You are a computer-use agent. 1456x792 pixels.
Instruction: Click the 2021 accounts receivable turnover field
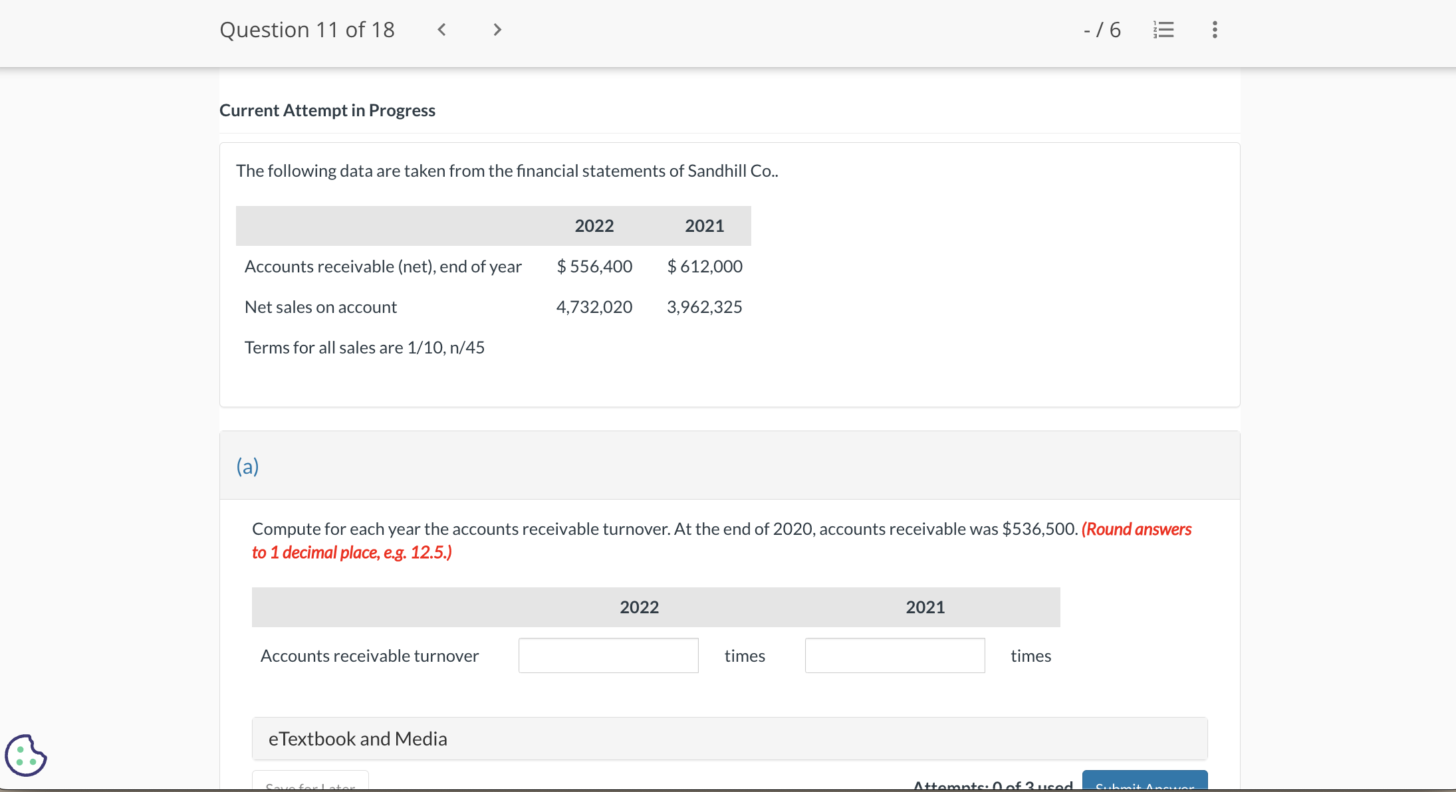tap(894, 656)
